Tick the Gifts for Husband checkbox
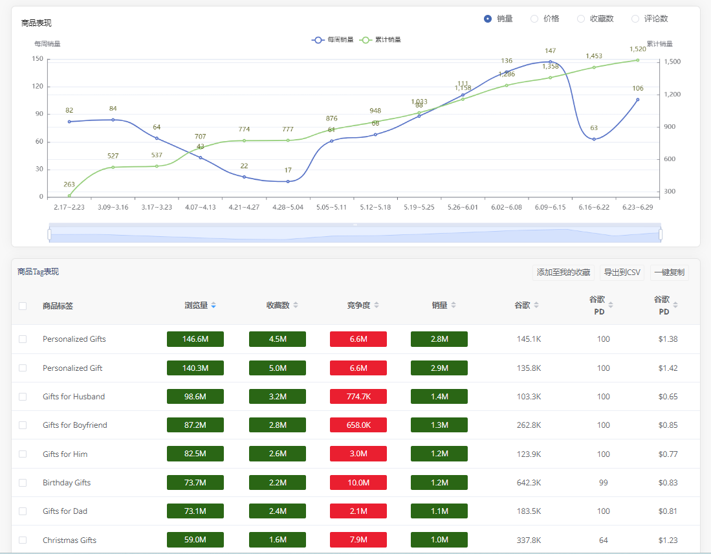This screenshot has height=554, width=711. pos(23,397)
